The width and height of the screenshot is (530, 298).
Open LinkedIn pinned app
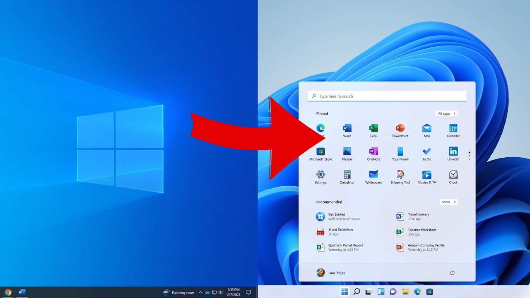coord(453,154)
